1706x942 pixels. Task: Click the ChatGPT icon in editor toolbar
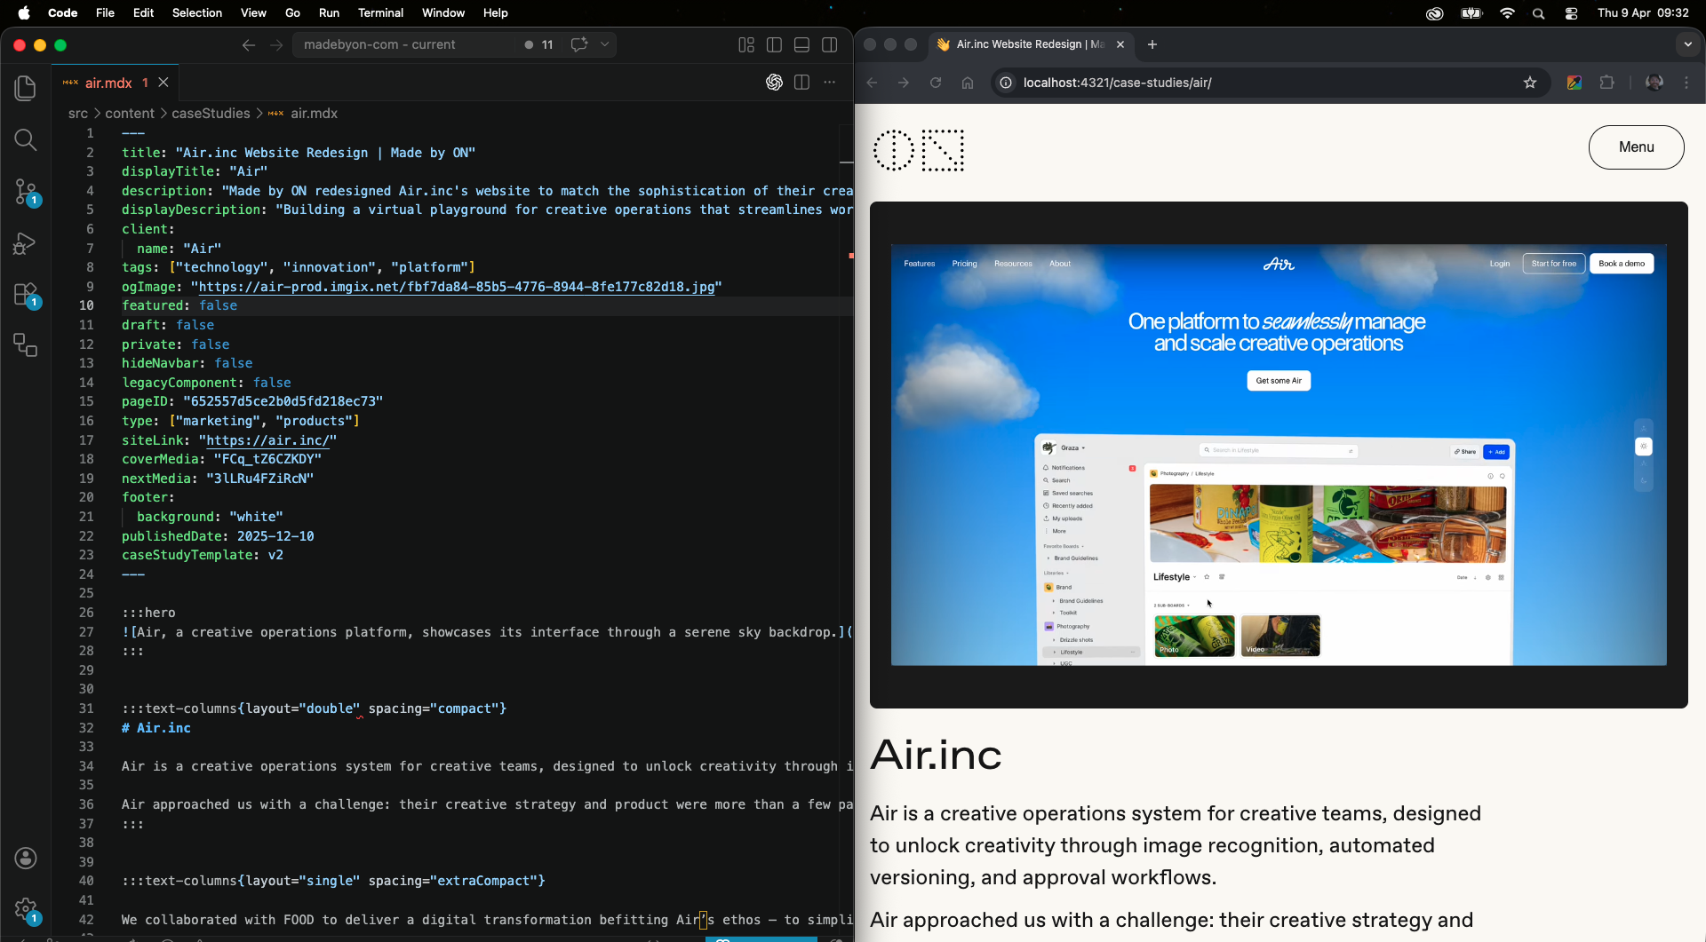coord(774,83)
